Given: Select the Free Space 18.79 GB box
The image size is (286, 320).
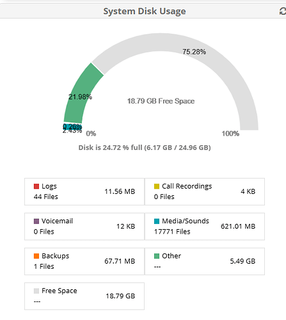Looking at the screenshot, I should 84,296.
